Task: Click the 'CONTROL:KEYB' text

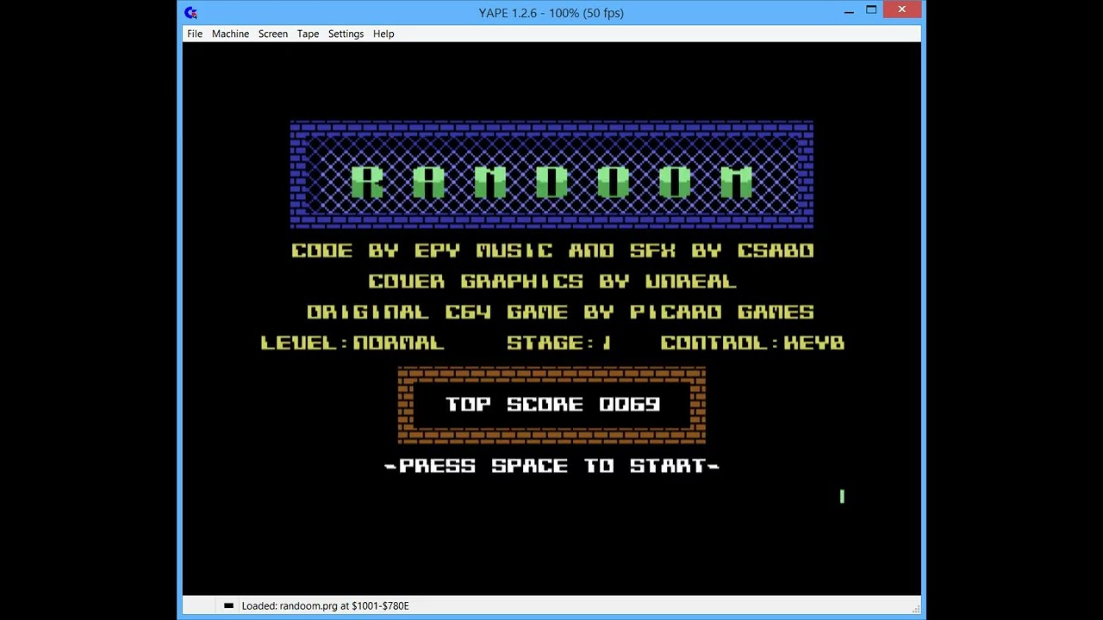Action: tap(752, 343)
